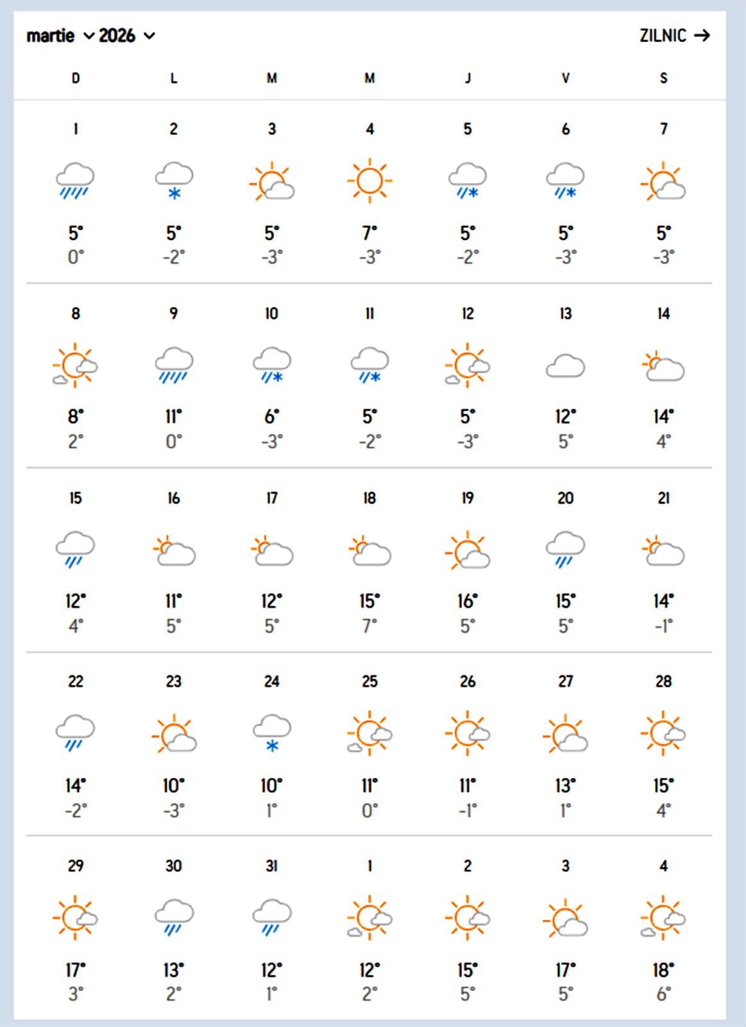The image size is (746, 1027).
Task: Select day 31 in the last row
Action: (x=272, y=865)
